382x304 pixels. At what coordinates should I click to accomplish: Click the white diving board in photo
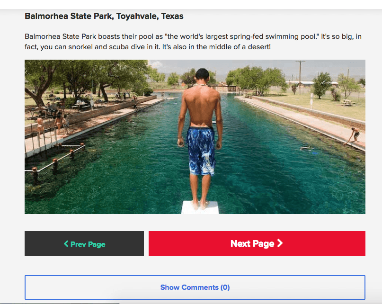point(200,207)
